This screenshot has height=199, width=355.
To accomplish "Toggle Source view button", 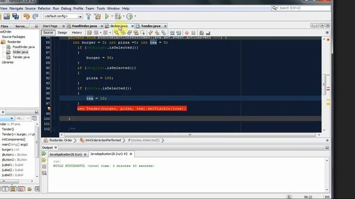I will coord(48,33).
